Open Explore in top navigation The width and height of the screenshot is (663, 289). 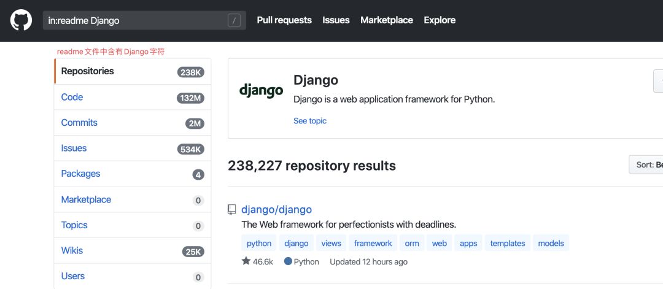pyautogui.click(x=440, y=20)
